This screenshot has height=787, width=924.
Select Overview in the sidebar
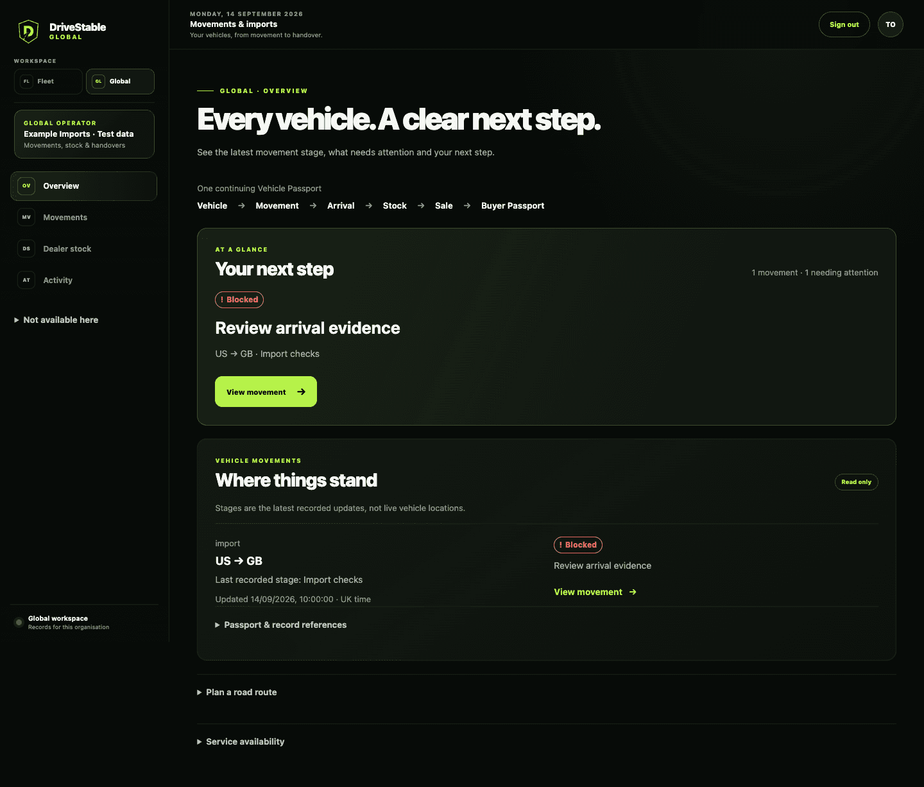click(83, 186)
